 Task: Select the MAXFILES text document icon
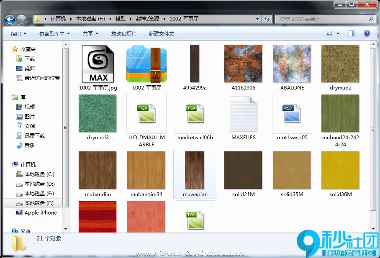[x=243, y=113]
